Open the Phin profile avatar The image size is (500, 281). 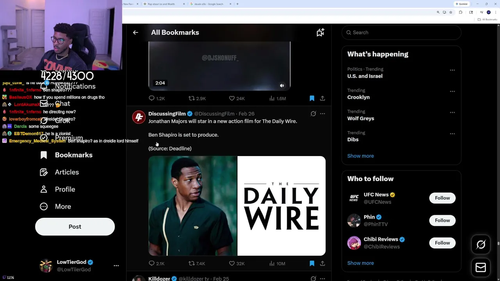[354, 221]
